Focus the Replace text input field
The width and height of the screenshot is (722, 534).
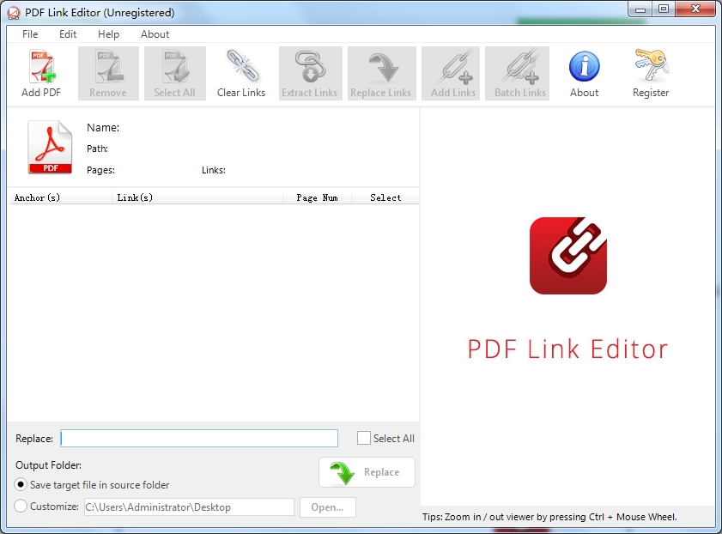coord(199,438)
